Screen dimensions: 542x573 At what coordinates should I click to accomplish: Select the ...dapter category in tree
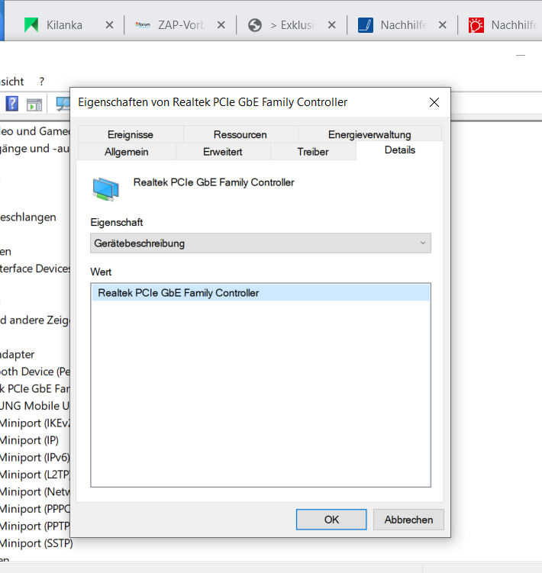tap(18, 355)
